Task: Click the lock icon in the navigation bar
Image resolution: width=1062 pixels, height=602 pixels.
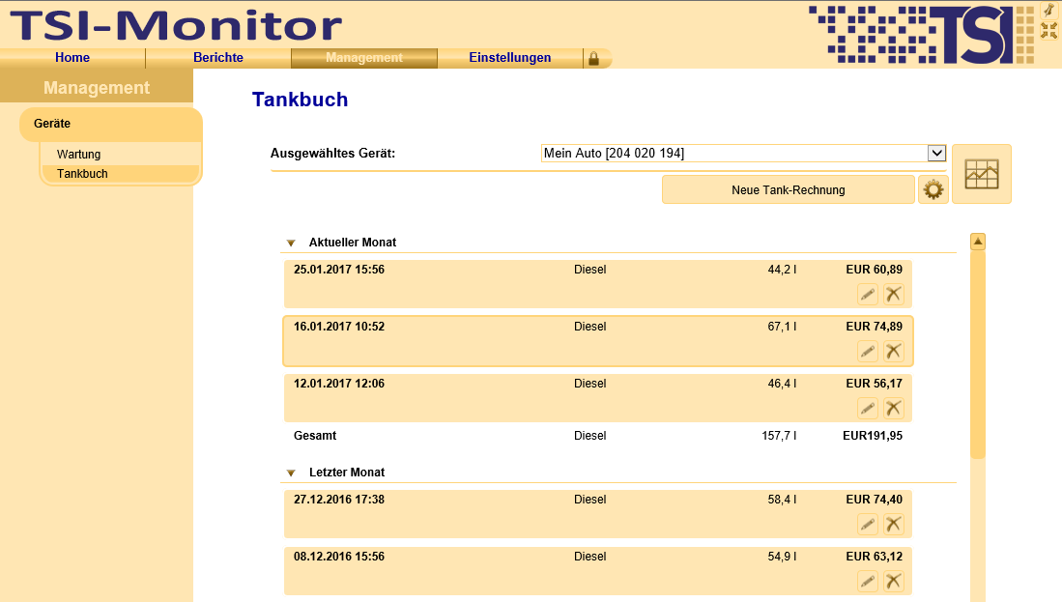Action: (594, 58)
